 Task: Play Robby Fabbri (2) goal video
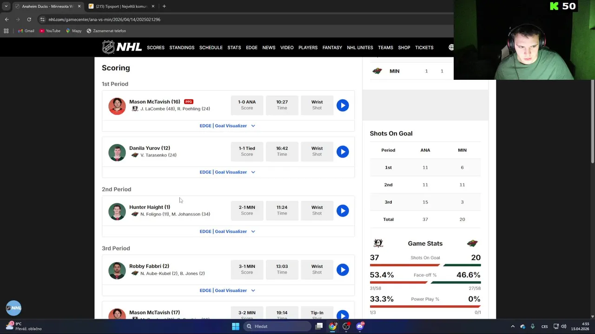343,270
